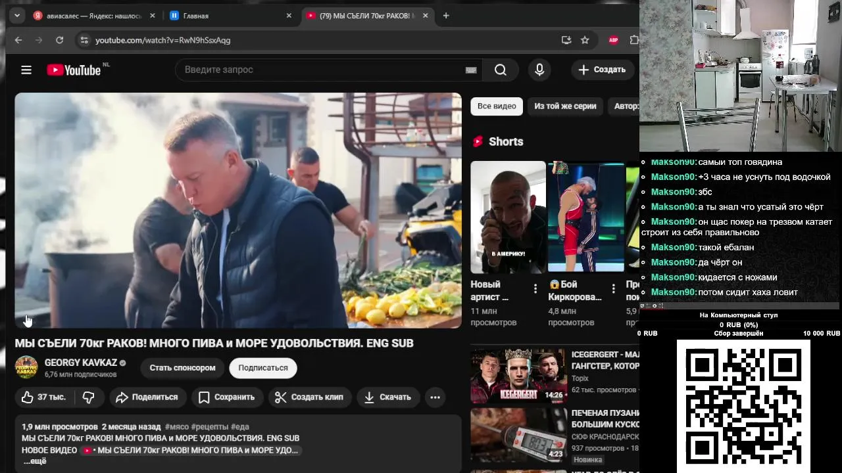This screenshot has height=473, width=842.
Task: Click Поделиться share button
Action: point(147,397)
